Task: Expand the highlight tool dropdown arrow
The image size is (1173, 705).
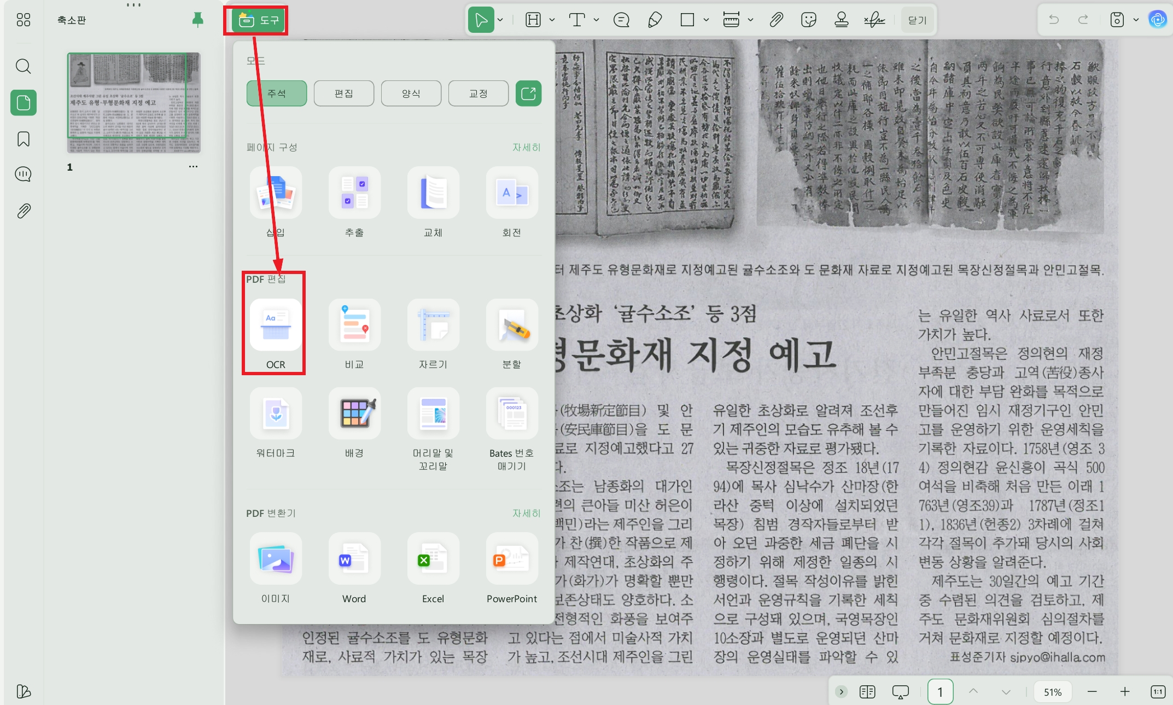Action: point(552,20)
